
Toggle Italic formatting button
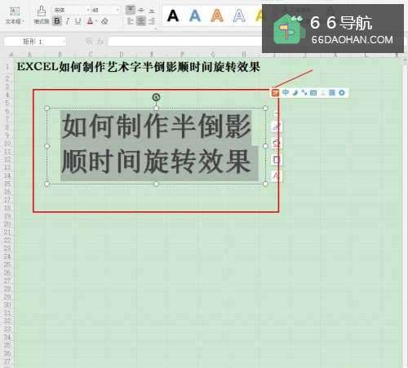point(68,21)
